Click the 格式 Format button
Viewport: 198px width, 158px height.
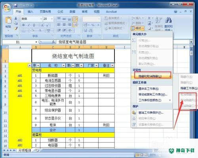click(137, 28)
